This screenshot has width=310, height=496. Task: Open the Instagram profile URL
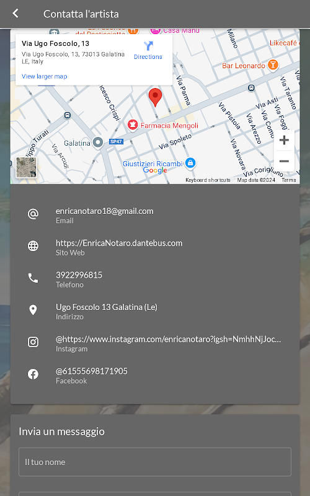[x=168, y=339]
